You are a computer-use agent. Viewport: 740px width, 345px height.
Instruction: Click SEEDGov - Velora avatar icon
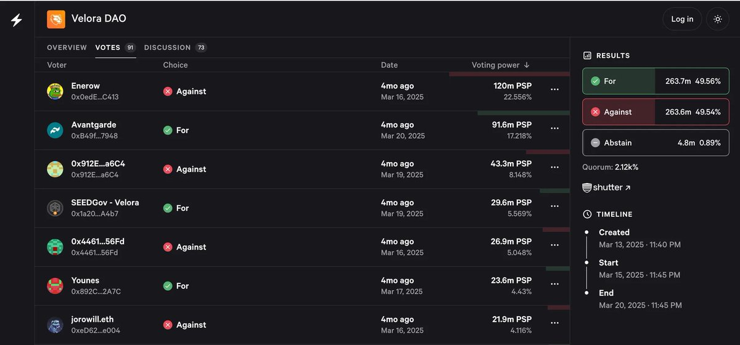pos(55,208)
